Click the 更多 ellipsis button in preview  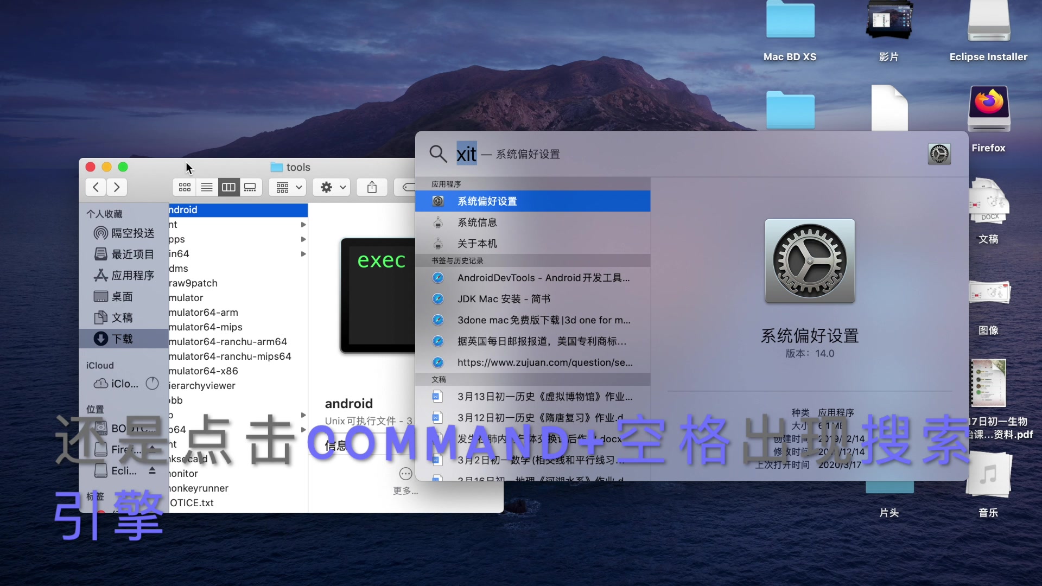[x=405, y=474]
